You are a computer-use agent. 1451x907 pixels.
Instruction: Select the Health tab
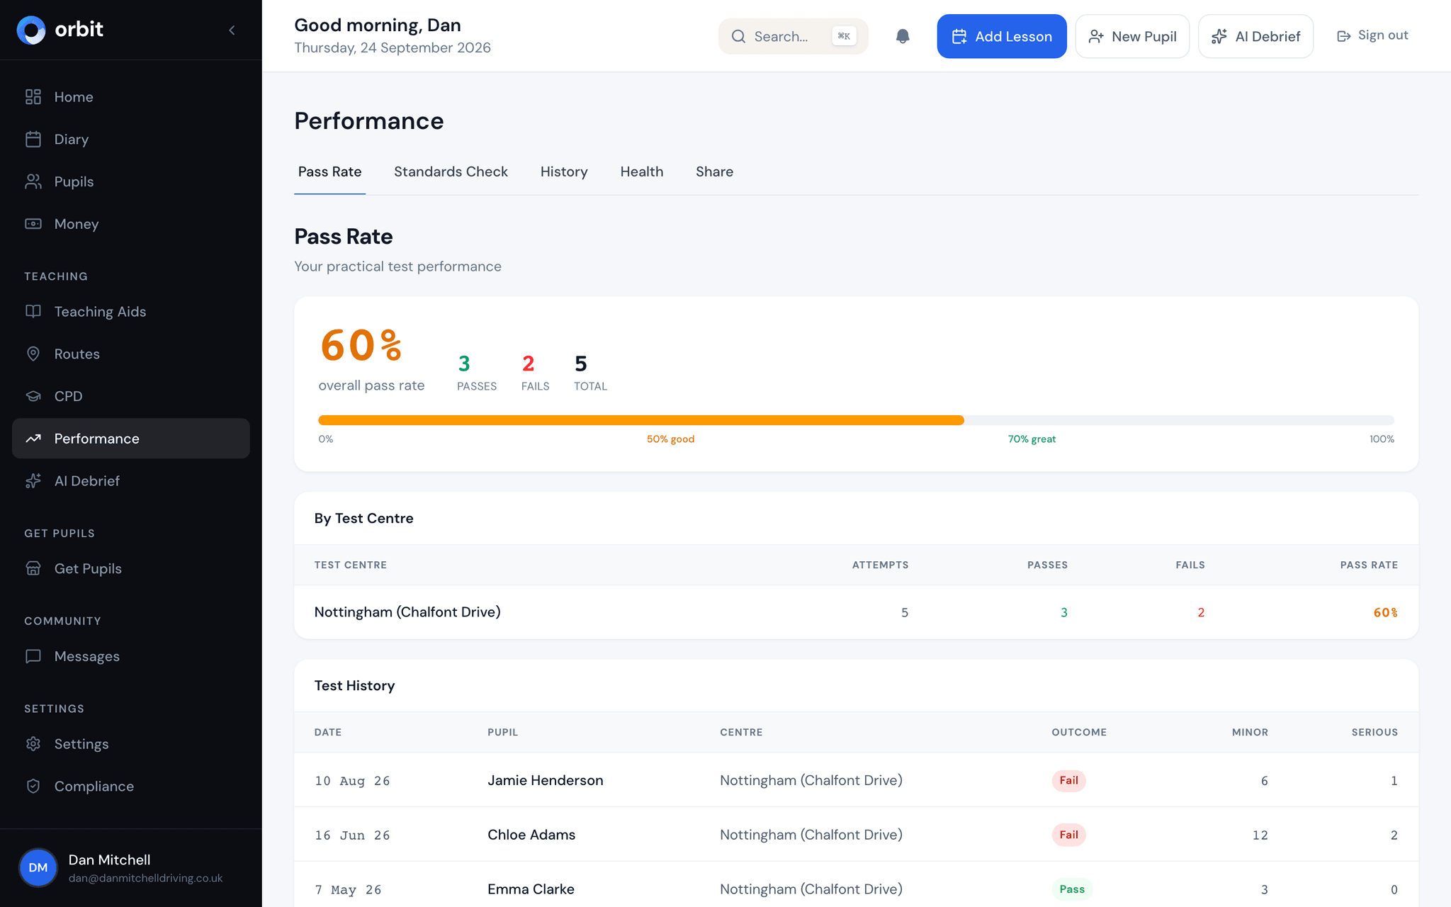coord(642,172)
